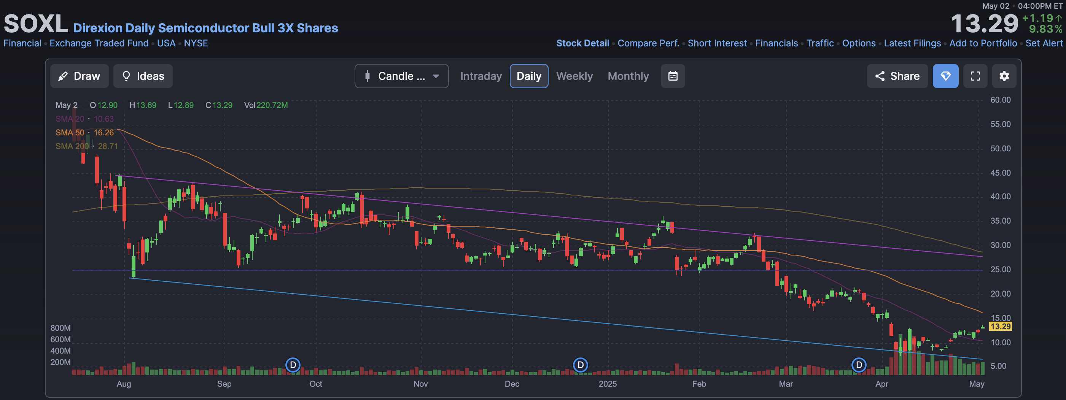Image resolution: width=1066 pixels, height=400 pixels.
Task: Open chart settings gear
Action: click(x=1004, y=76)
